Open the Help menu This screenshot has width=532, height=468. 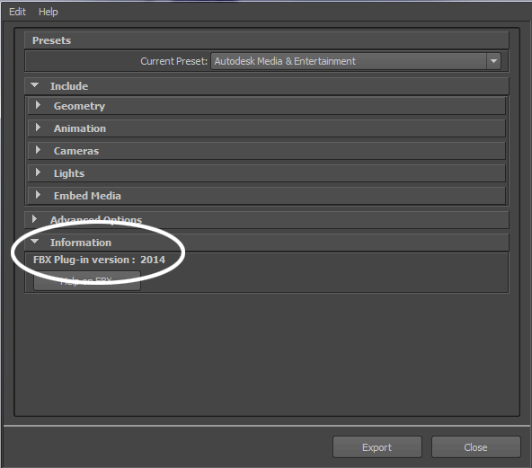[x=49, y=12]
